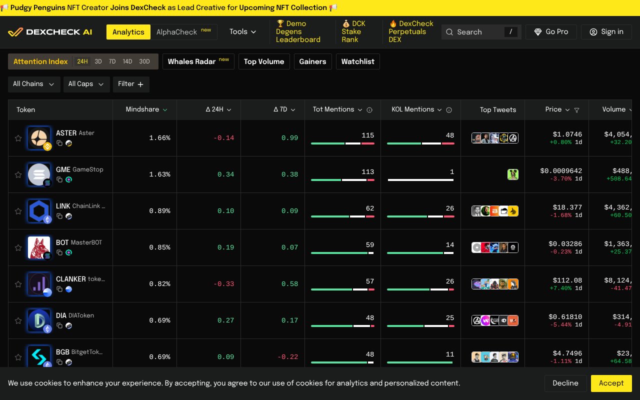Open the All Caps dropdown
The width and height of the screenshot is (640, 400).
(x=86, y=84)
